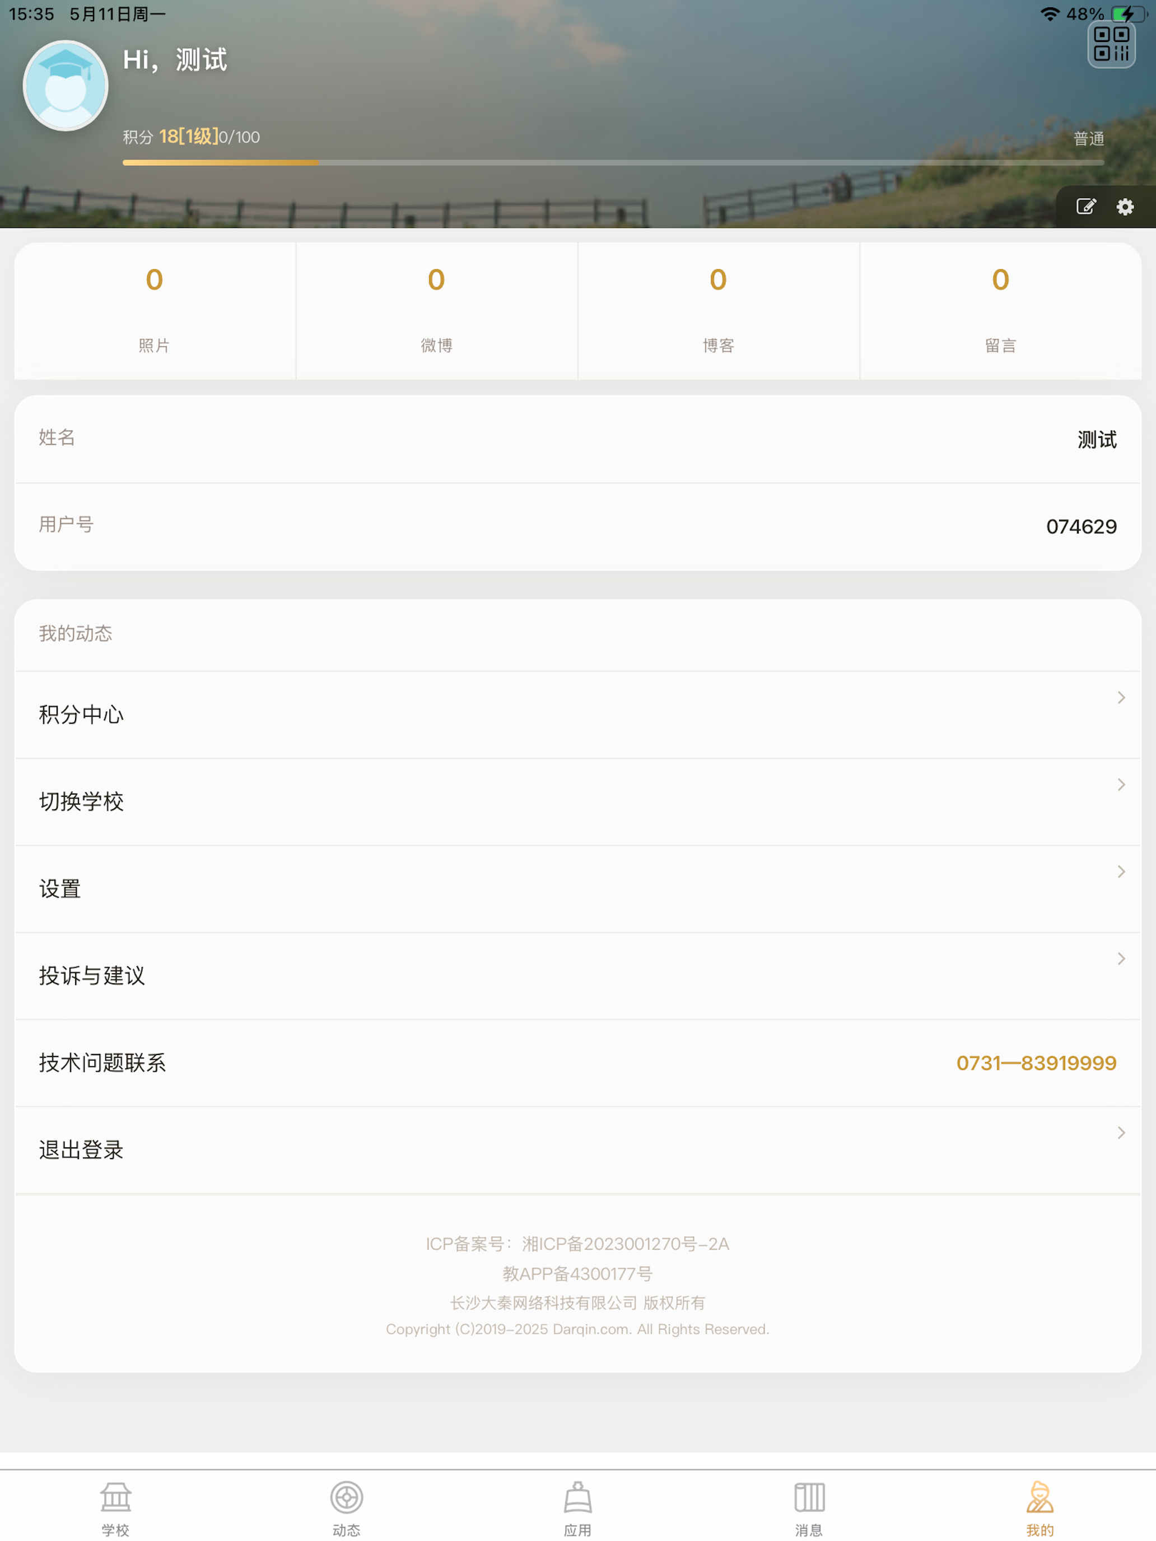The image size is (1156, 1541).
Task: Select the 姓名 row value 测试
Action: (1097, 440)
